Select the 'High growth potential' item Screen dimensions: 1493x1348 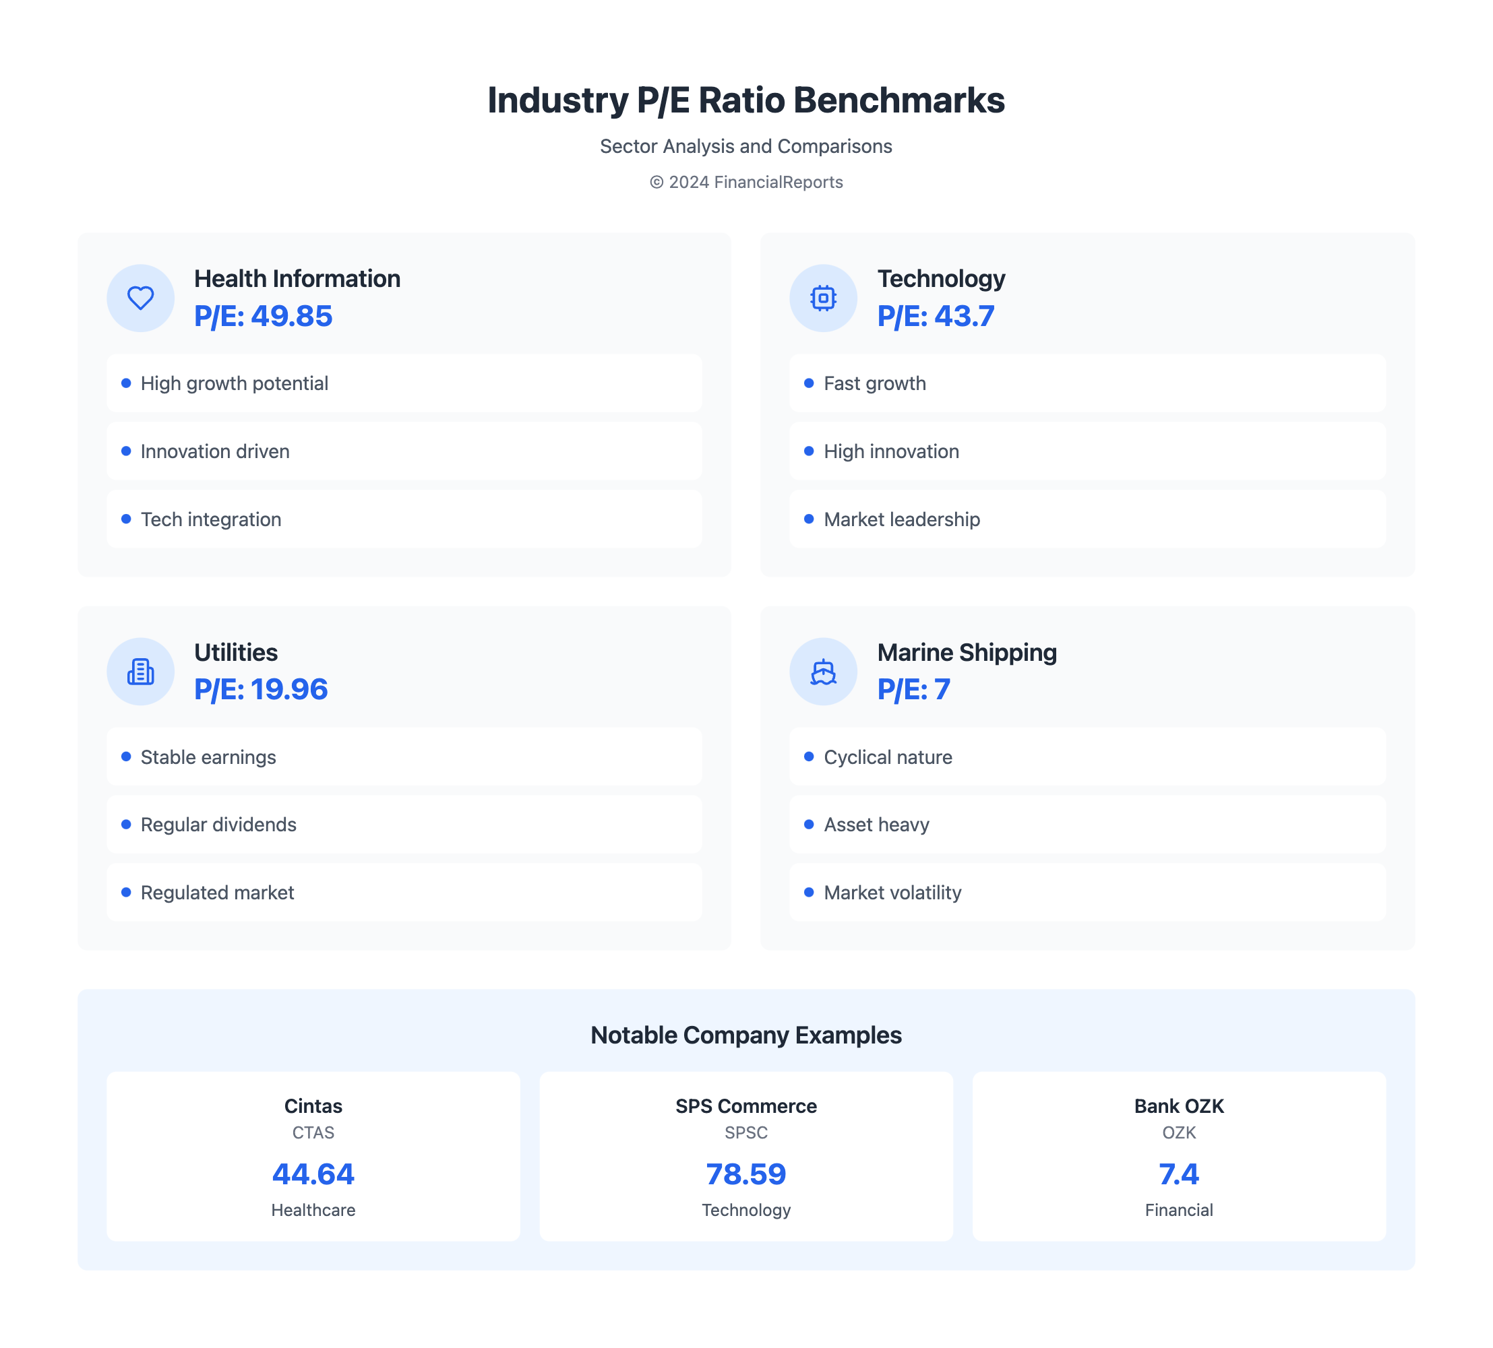pyautogui.click(x=404, y=383)
